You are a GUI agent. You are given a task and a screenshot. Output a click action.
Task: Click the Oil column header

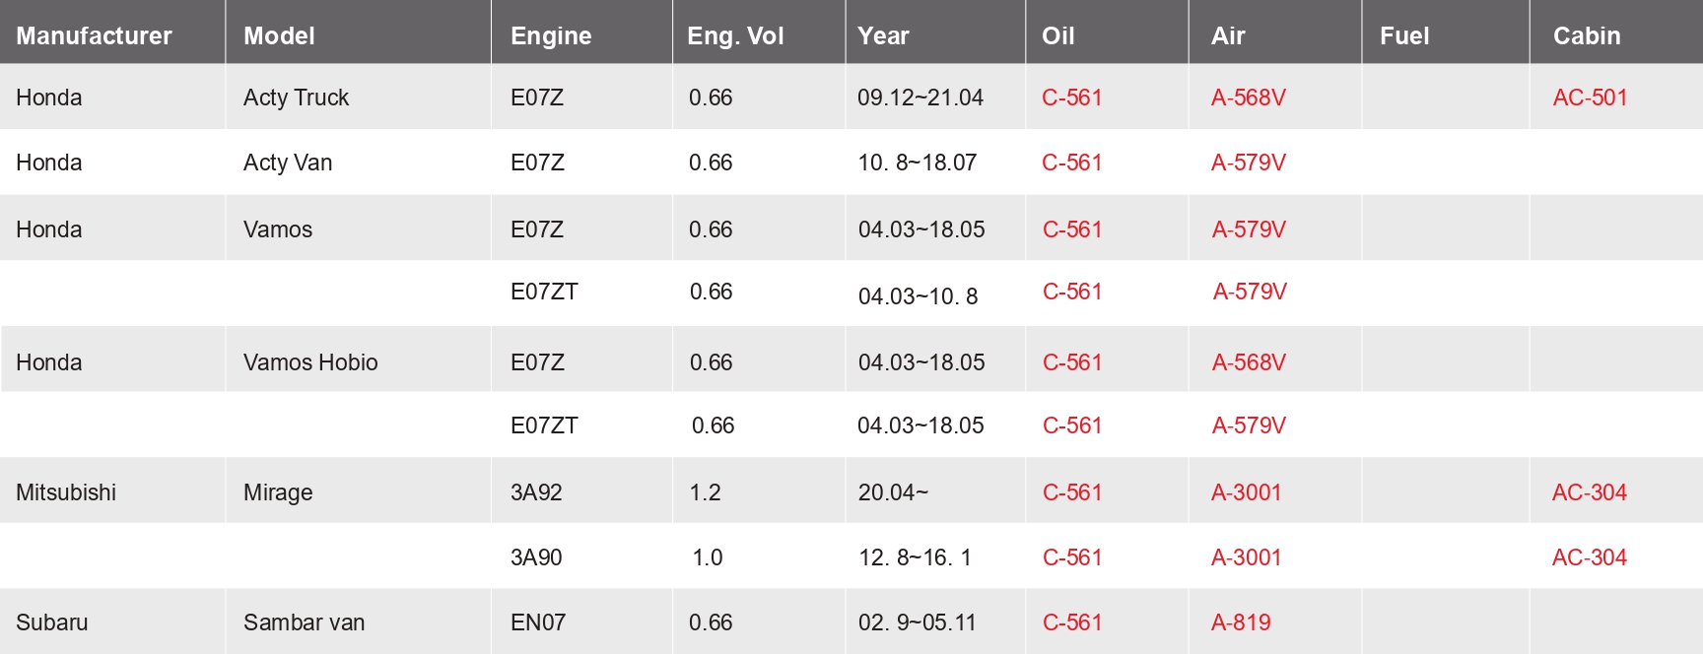1057,35
